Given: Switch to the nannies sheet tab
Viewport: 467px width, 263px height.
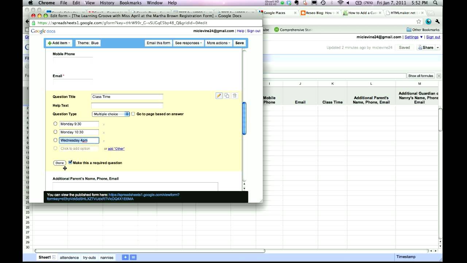Looking at the screenshot, I should (107, 258).
